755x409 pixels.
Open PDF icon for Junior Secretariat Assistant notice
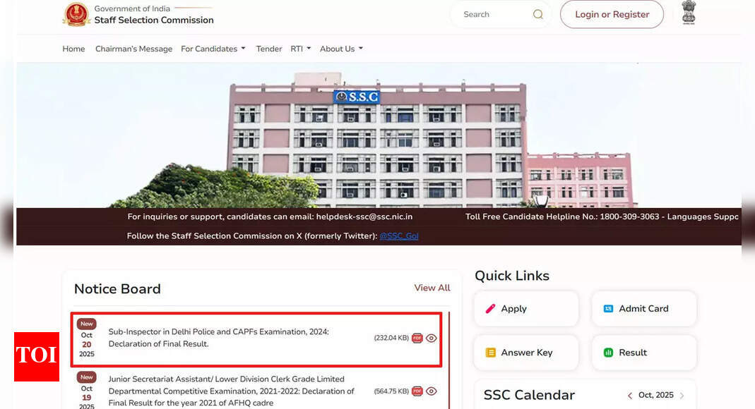click(417, 391)
